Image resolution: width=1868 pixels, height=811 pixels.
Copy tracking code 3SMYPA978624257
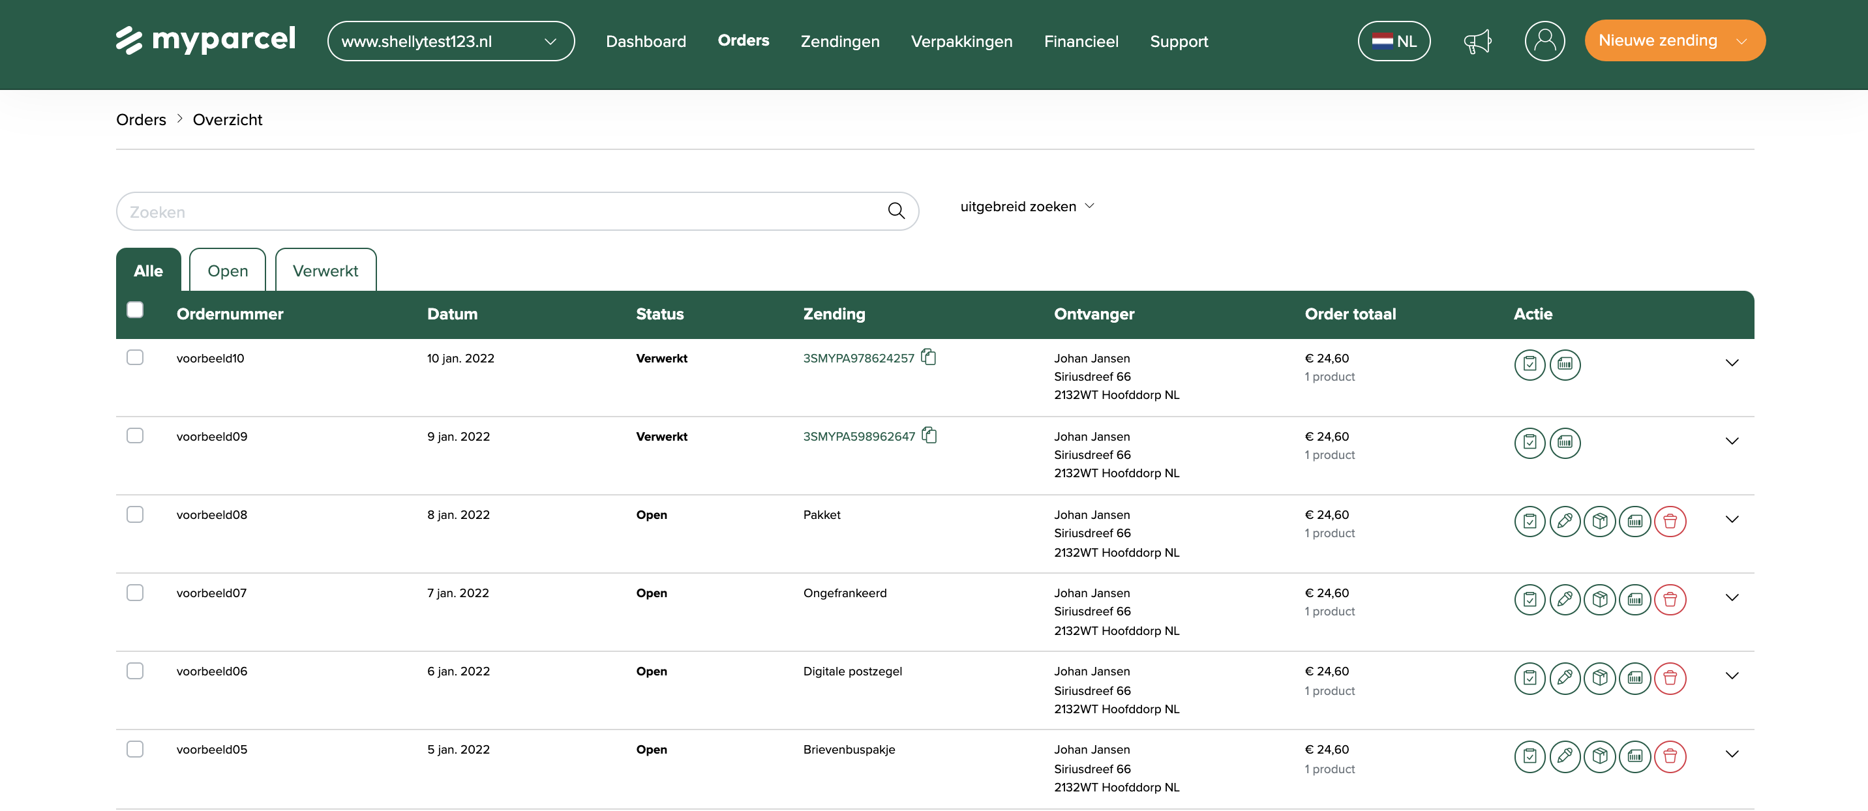[x=928, y=357]
